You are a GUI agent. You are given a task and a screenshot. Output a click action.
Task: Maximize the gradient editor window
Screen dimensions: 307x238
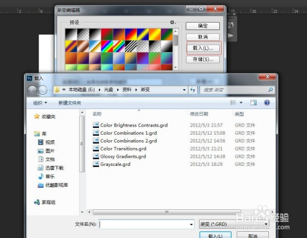pos(201,9)
